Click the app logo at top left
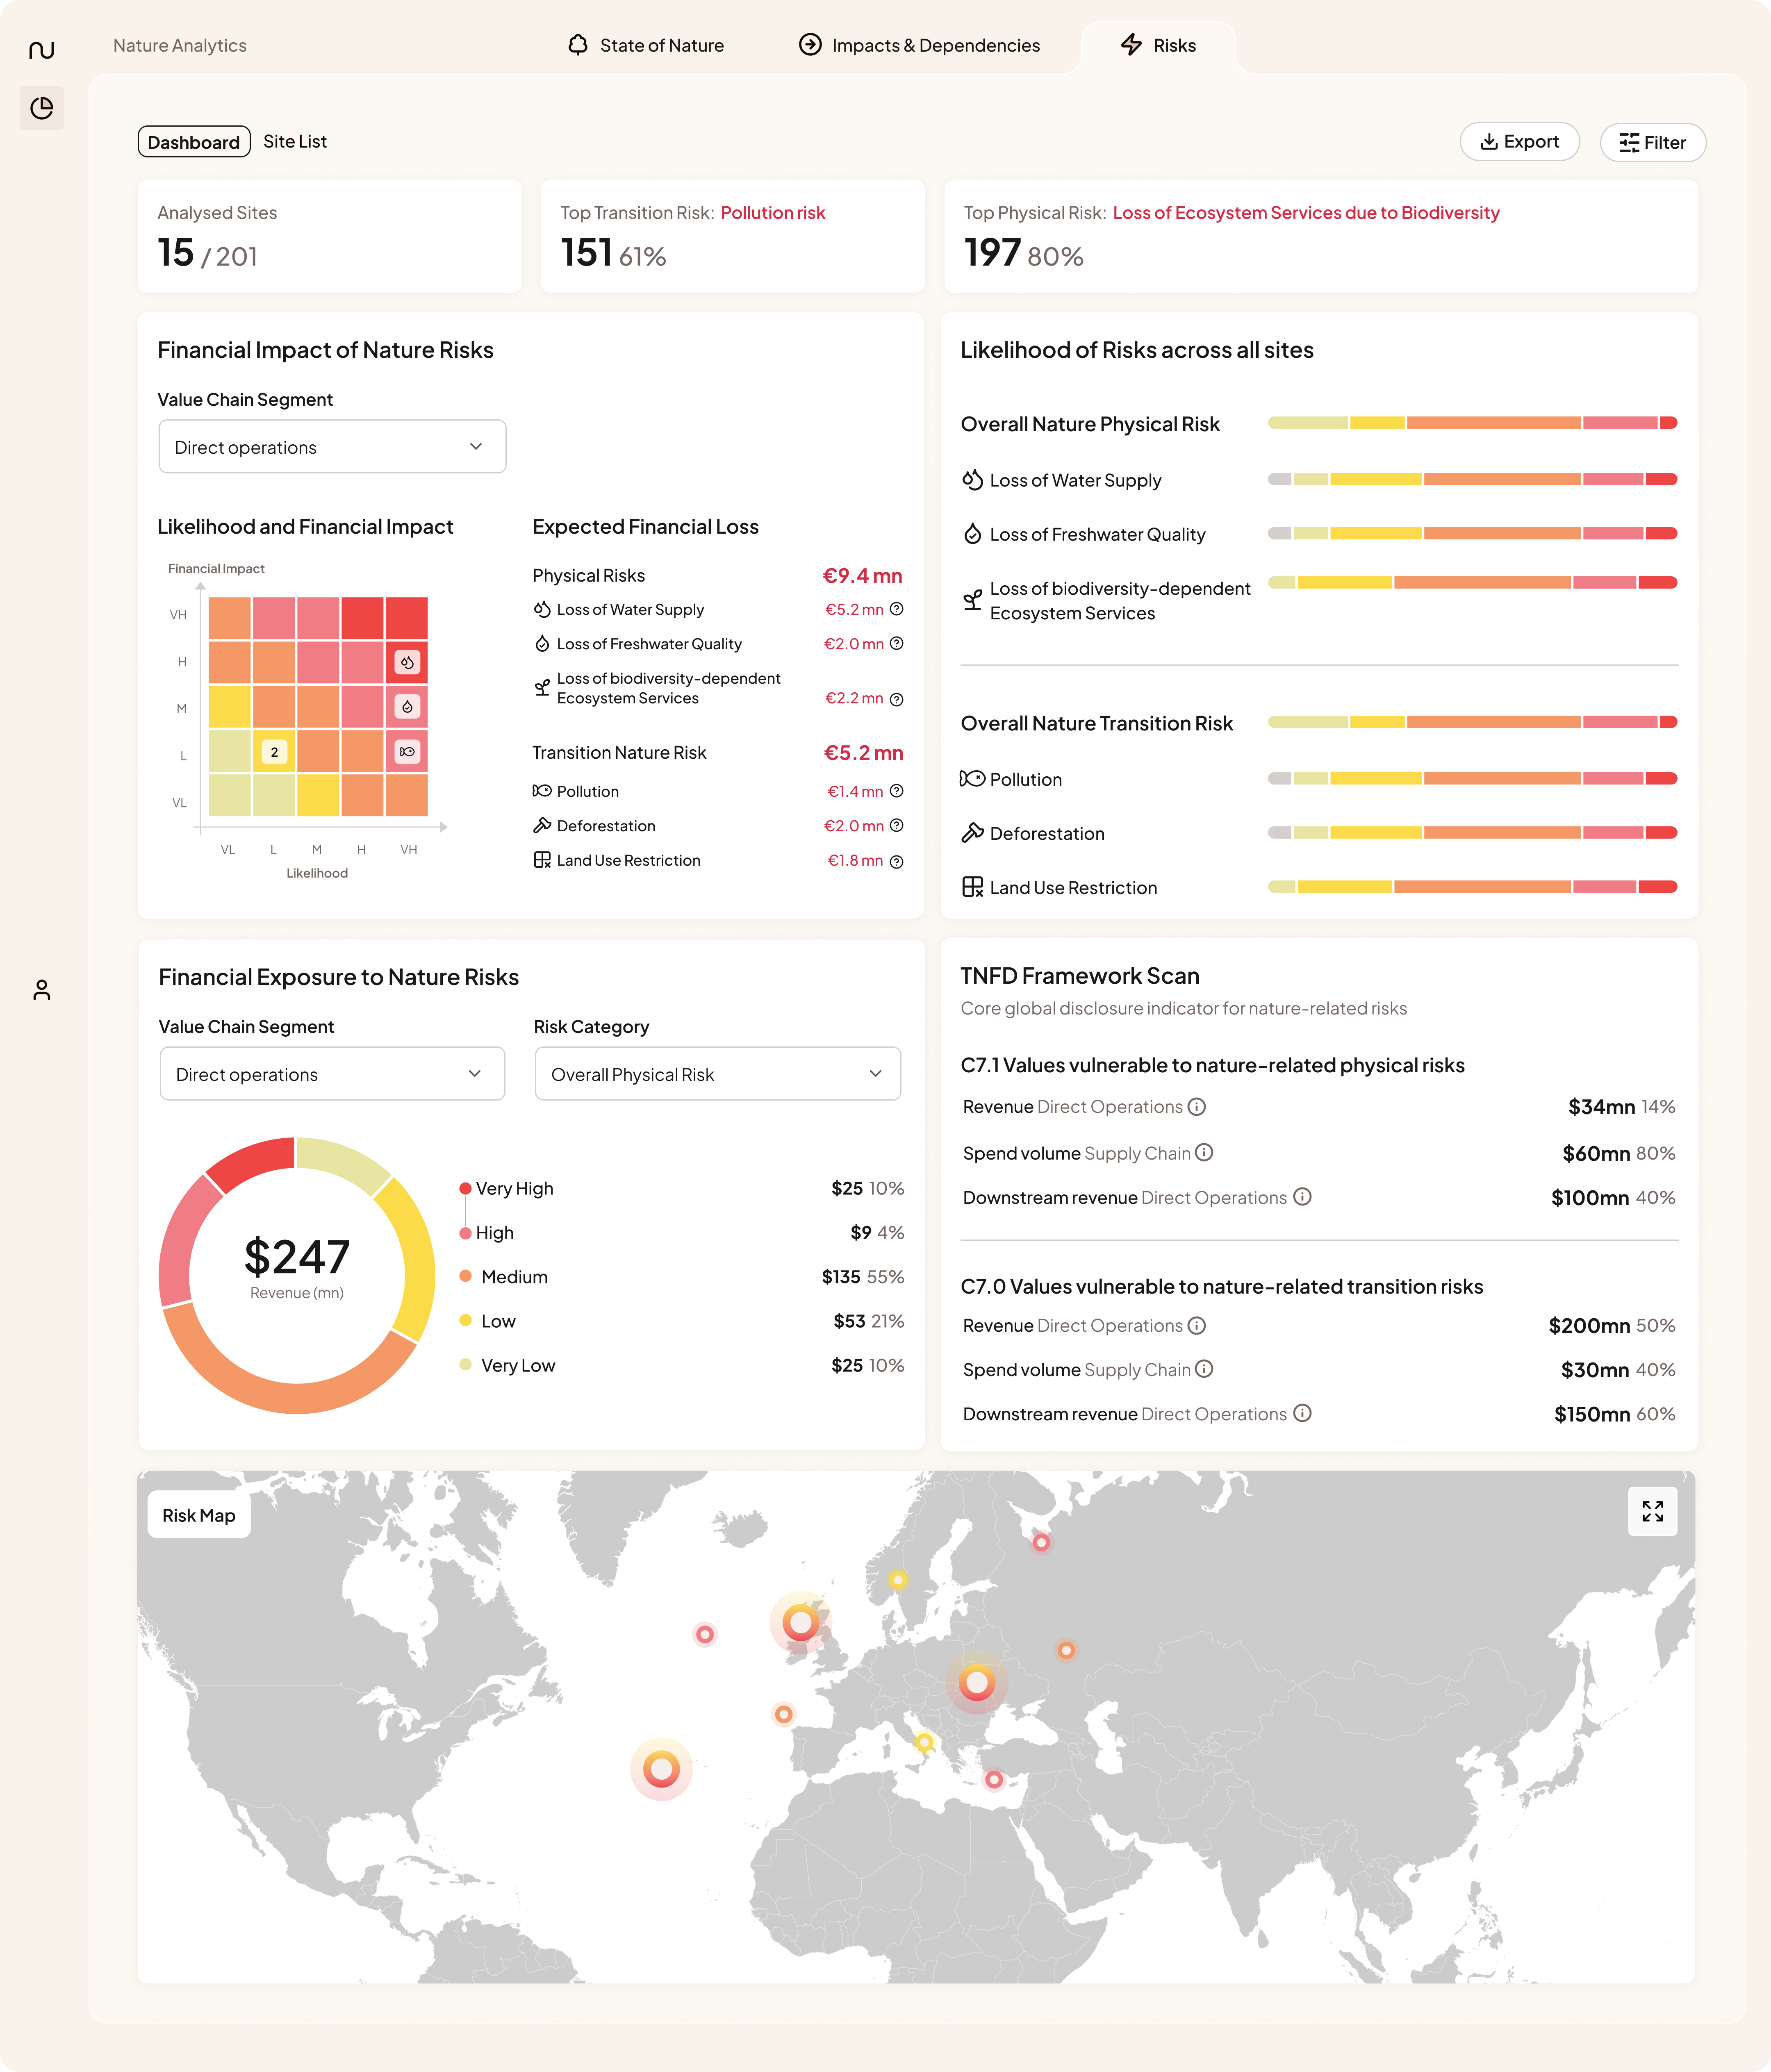 [41, 49]
